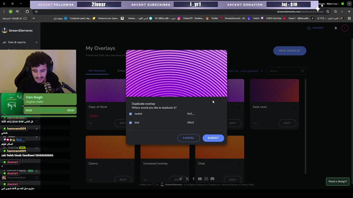Viewport: 353px width, 198px height.
Task: Open the Amazon.com bookmark
Action: (111, 18)
